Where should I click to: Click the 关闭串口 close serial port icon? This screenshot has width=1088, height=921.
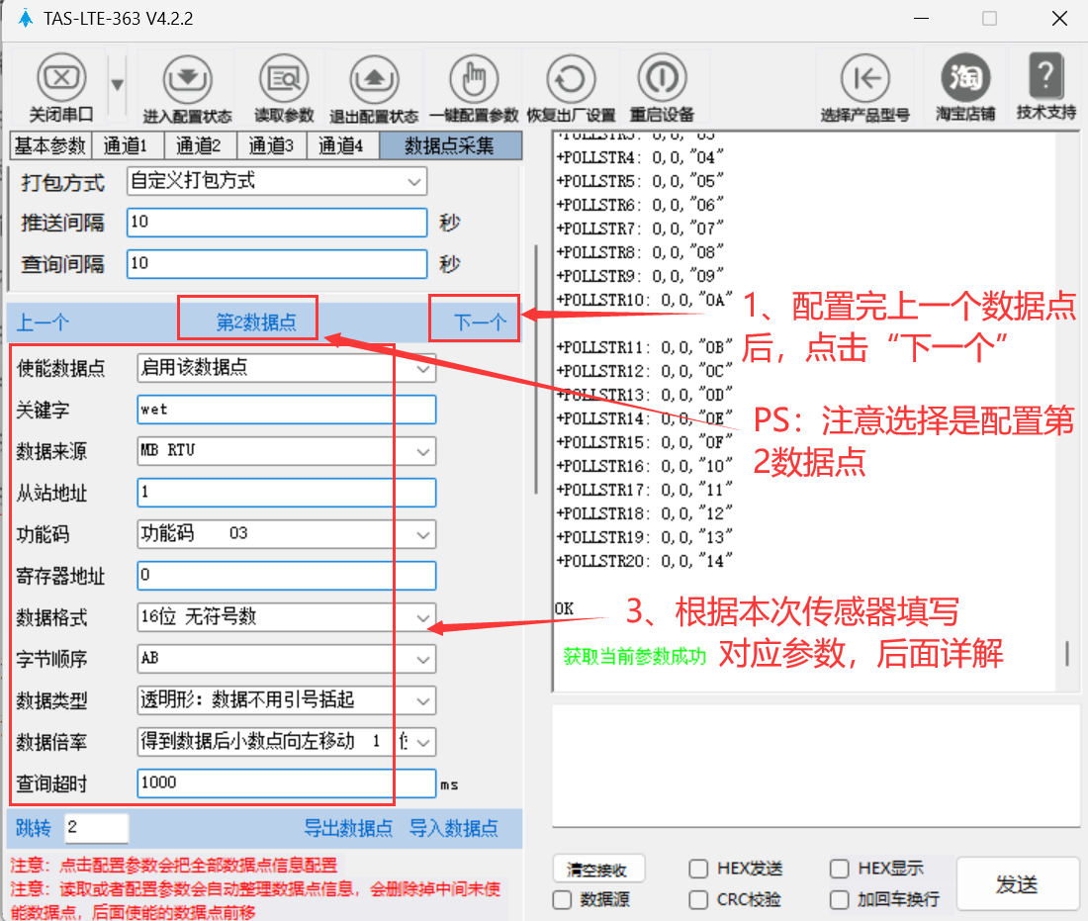(61, 78)
